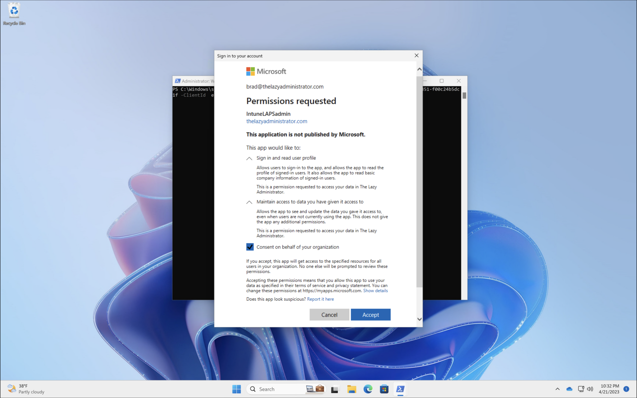This screenshot has height=398, width=637.
Task: Click the Permissions requested heading
Action: (291, 101)
